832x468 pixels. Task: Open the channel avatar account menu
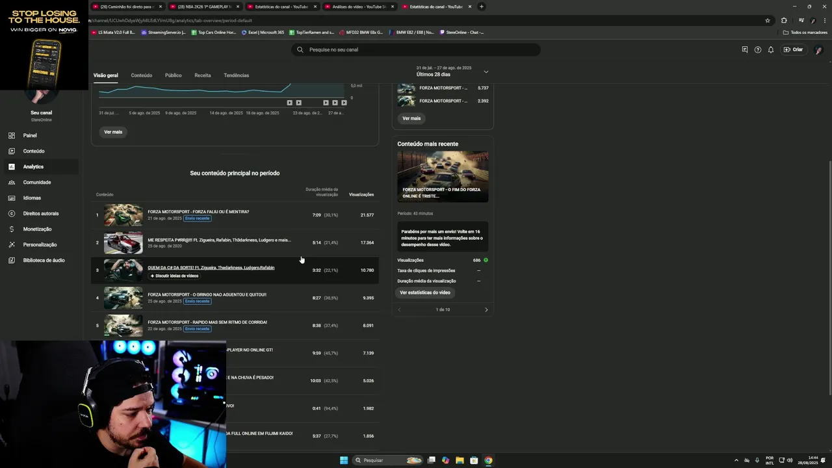[818, 49]
